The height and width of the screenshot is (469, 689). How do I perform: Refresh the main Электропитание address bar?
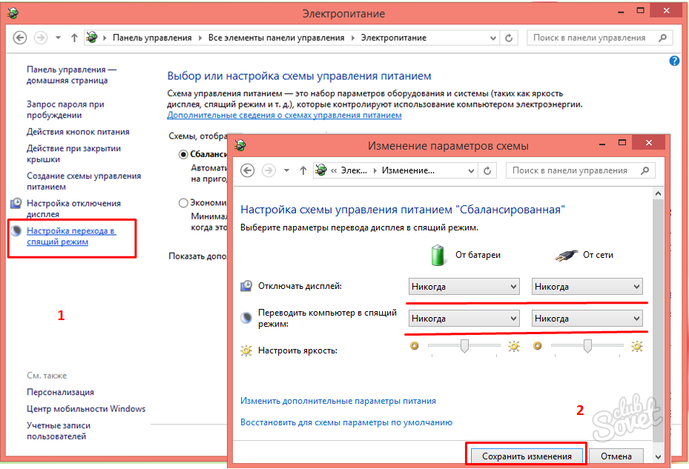pos(509,37)
